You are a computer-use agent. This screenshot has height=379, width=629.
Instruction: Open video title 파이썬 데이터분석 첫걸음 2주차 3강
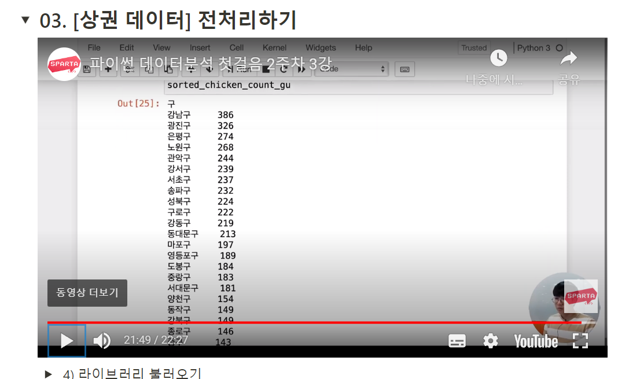pos(211,64)
